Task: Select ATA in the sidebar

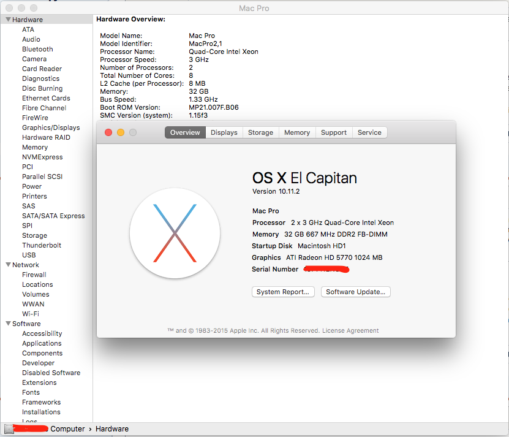Action: coord(28,29)
